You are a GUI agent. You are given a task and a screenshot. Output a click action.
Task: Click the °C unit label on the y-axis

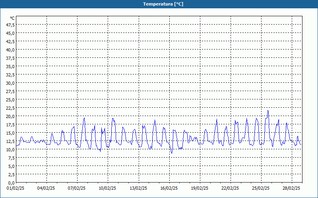[x=12, y=18]
